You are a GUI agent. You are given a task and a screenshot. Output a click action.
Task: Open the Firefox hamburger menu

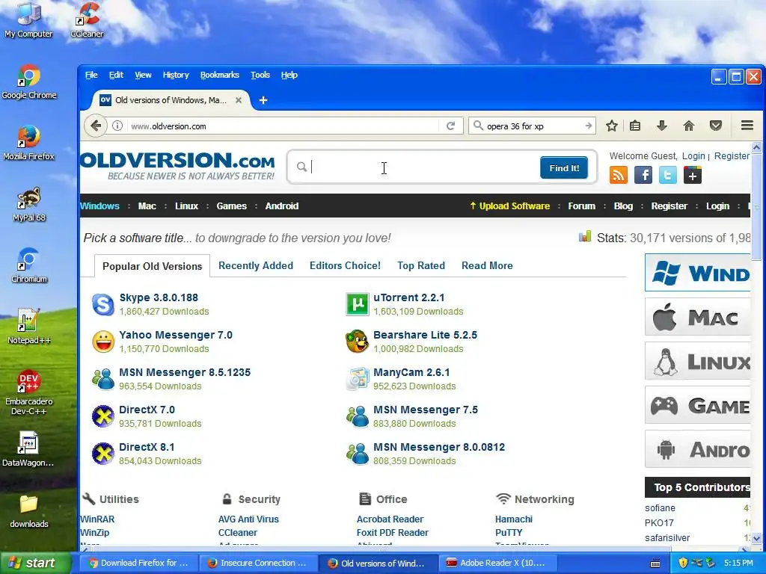[x=747, y=126]
